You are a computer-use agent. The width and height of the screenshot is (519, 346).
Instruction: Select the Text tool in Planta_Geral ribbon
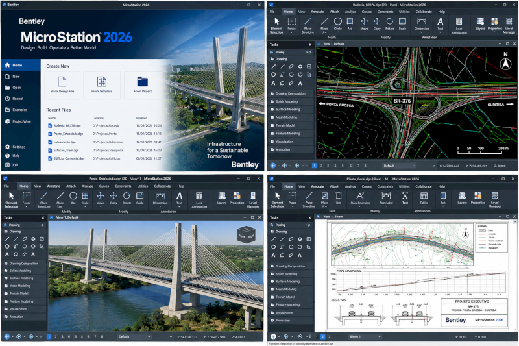tap(405, 198)
